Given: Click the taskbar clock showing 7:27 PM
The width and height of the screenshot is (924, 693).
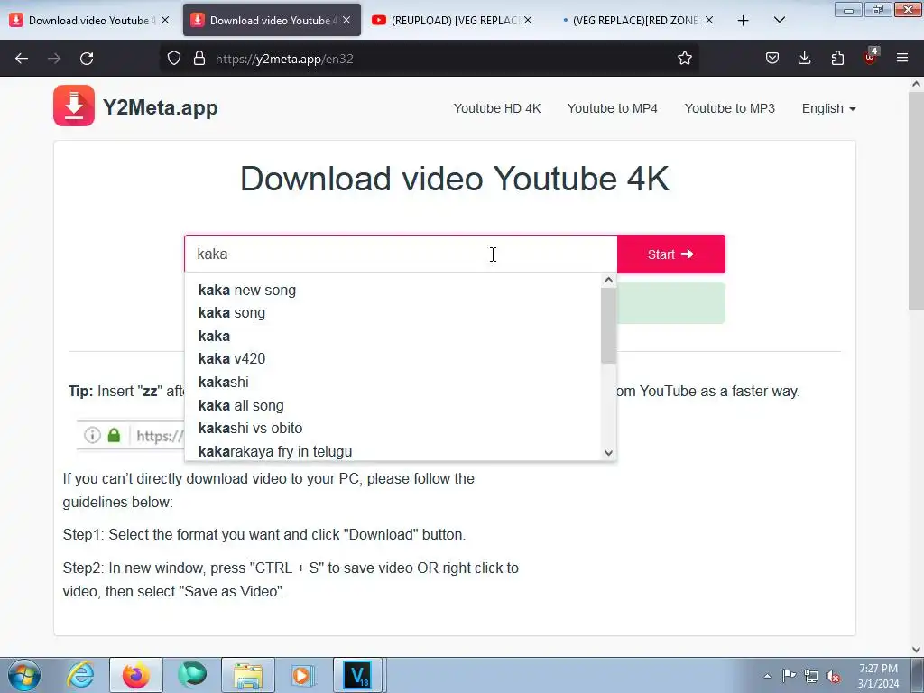Looking at the screenshot, I should (x=878, y=676).
